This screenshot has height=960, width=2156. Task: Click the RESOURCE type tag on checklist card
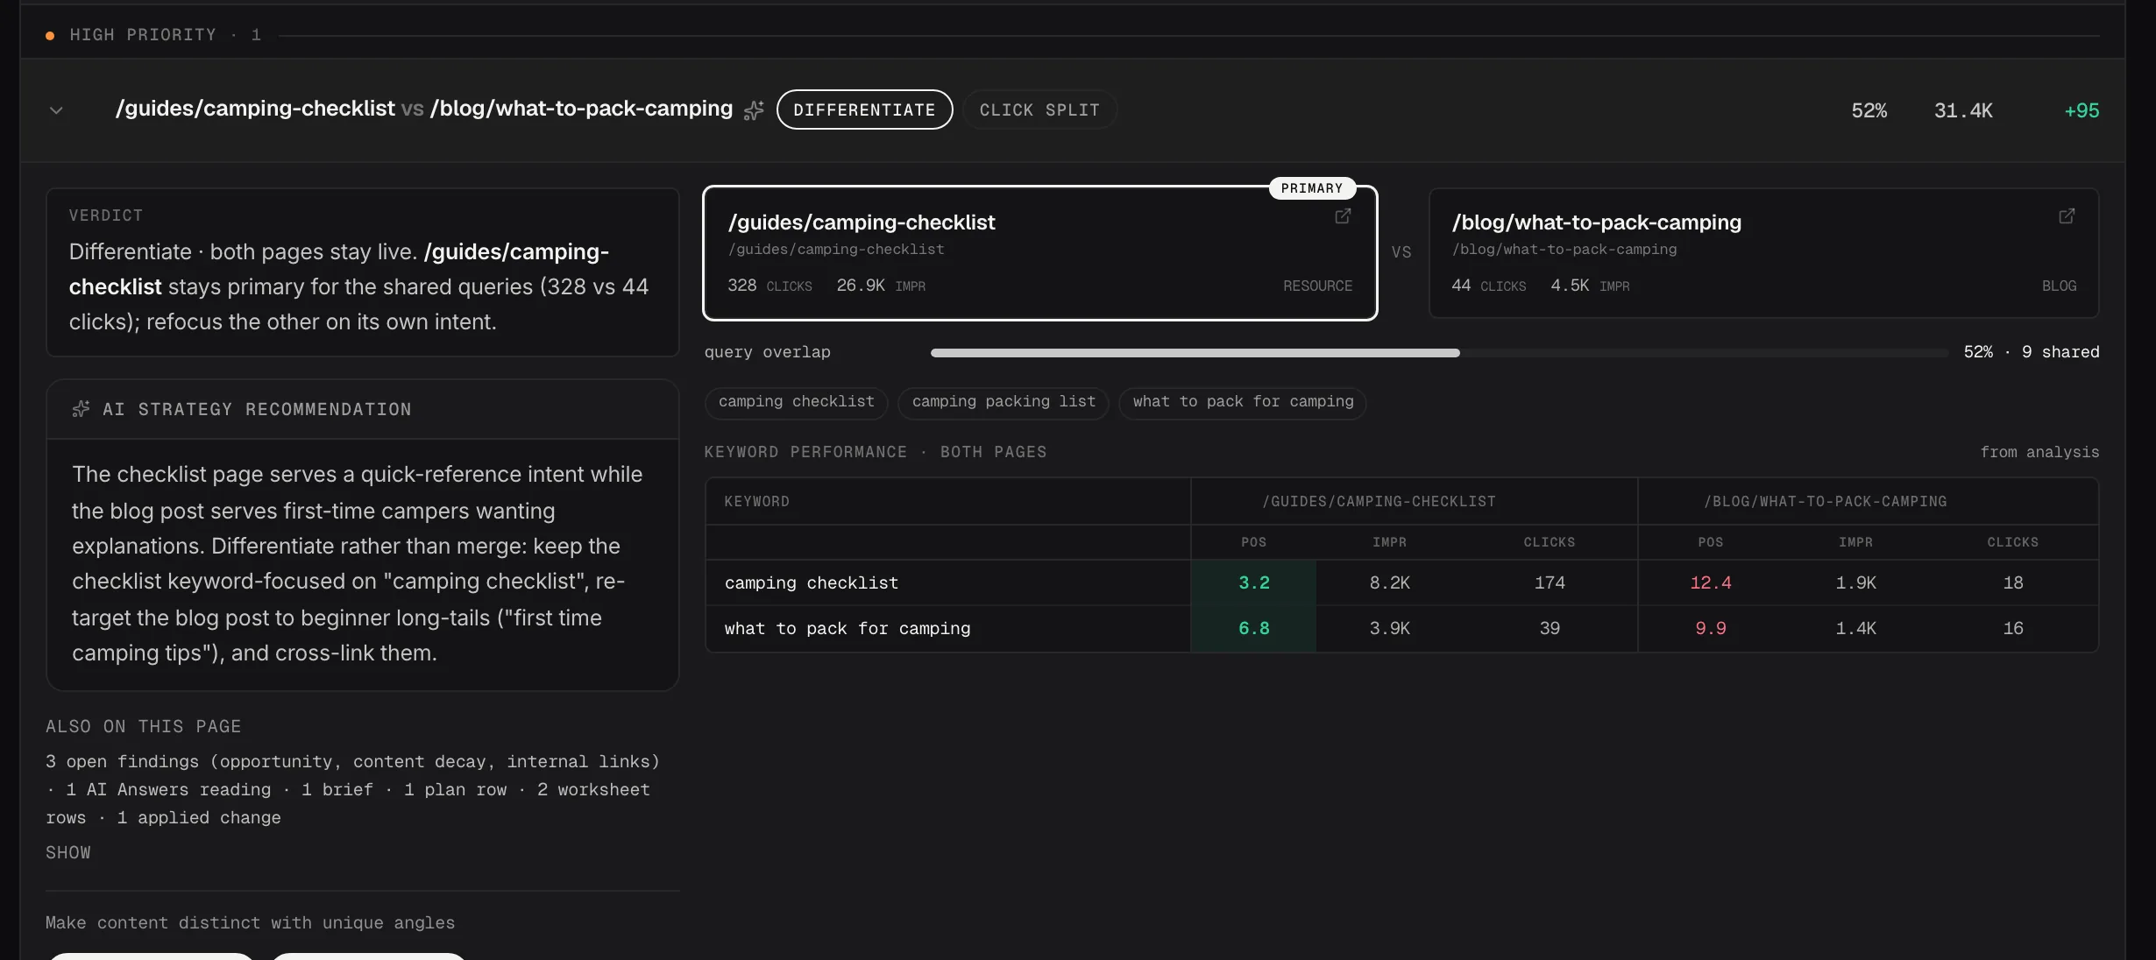1317,286
